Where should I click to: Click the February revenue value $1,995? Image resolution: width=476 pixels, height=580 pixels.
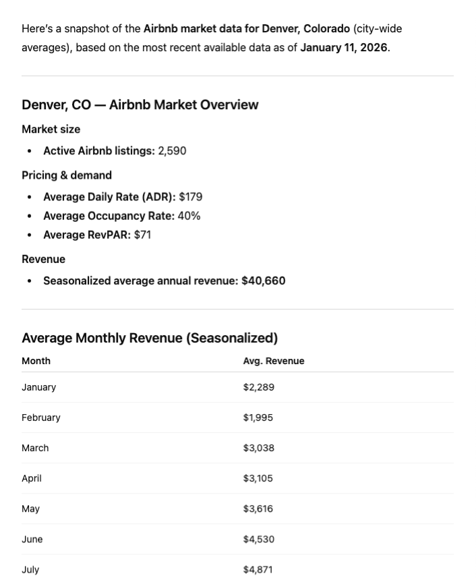(258, 417)
